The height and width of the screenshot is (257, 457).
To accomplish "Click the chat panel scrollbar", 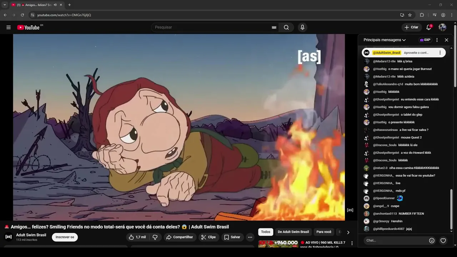I will [451, 209].
